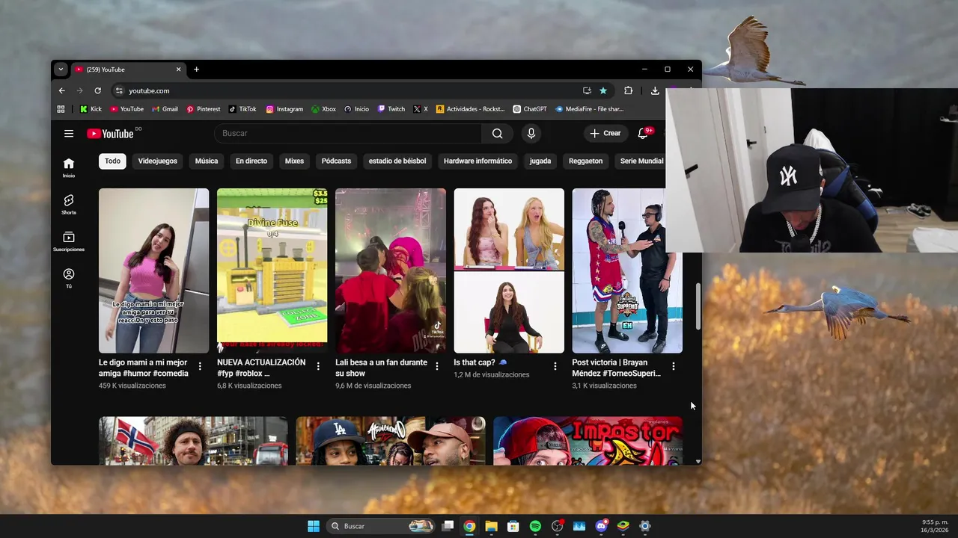Go to Inicio in the sidebar
The image size is (958, 538).
coord(69,167)
